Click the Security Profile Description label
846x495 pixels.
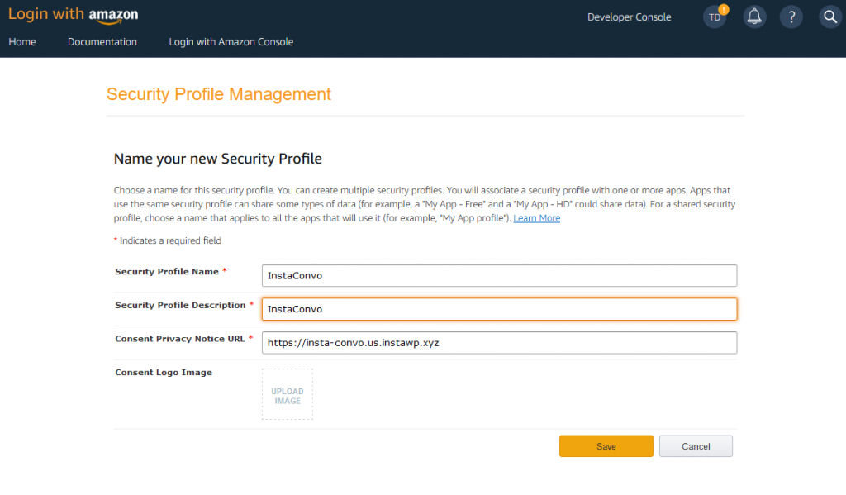pyautogui.click(x=180, y=306)
